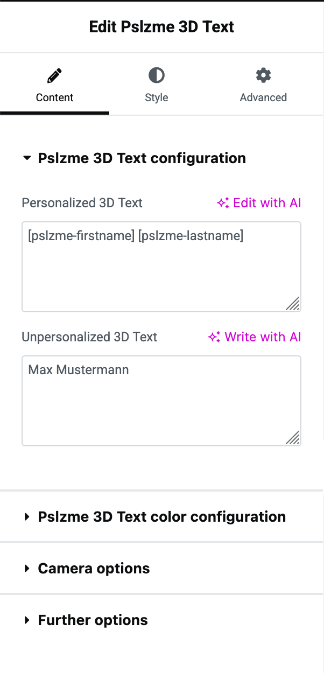This screenshot has width=324, height=673.
Task: Select the Content tab label
Action: point(54,97)
